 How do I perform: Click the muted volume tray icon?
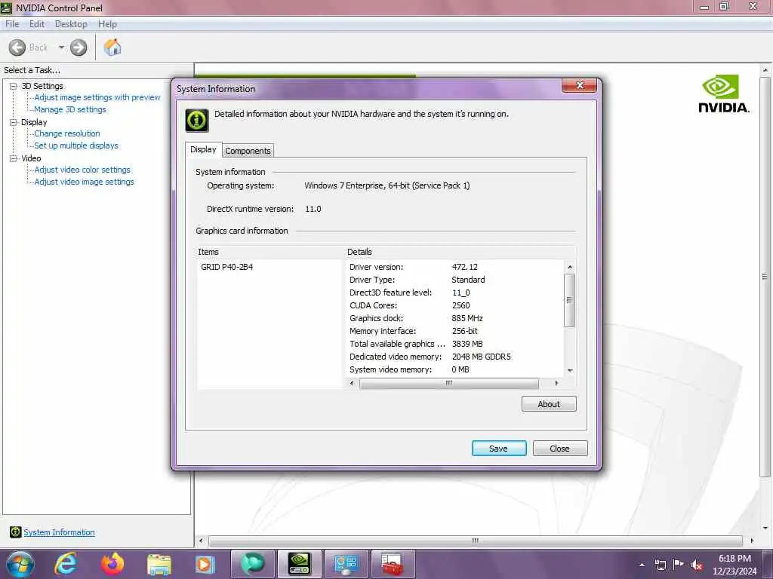pos(697,565)
